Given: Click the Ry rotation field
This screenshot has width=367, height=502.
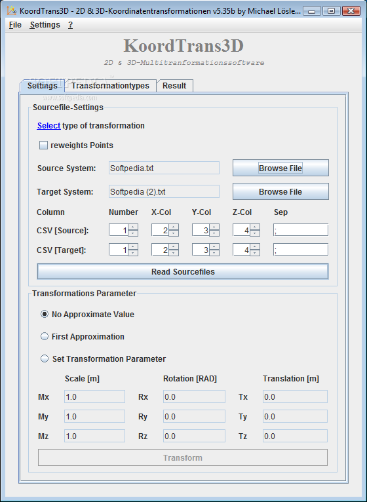Looking at the screenshot, I should click(x=194, y=417).
